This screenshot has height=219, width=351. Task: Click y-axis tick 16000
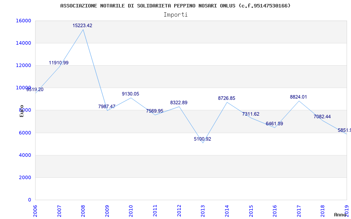pyautogui.click(x=24, y=21)
